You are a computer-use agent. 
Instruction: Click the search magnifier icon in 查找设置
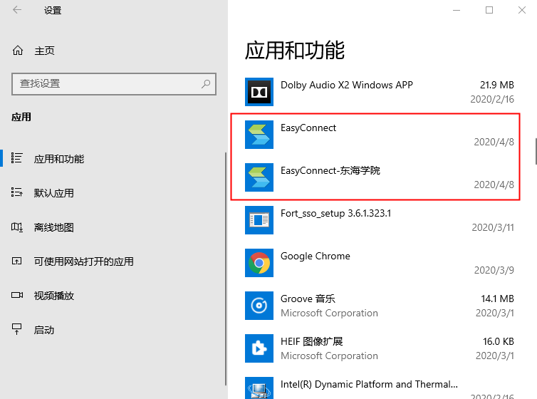(207, 84)
